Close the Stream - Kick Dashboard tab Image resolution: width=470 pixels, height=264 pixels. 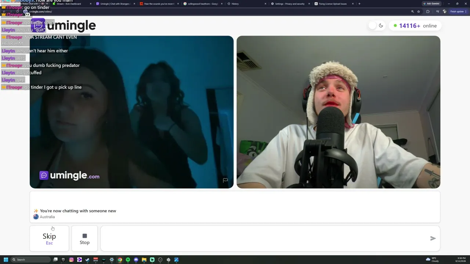point(91,4)
